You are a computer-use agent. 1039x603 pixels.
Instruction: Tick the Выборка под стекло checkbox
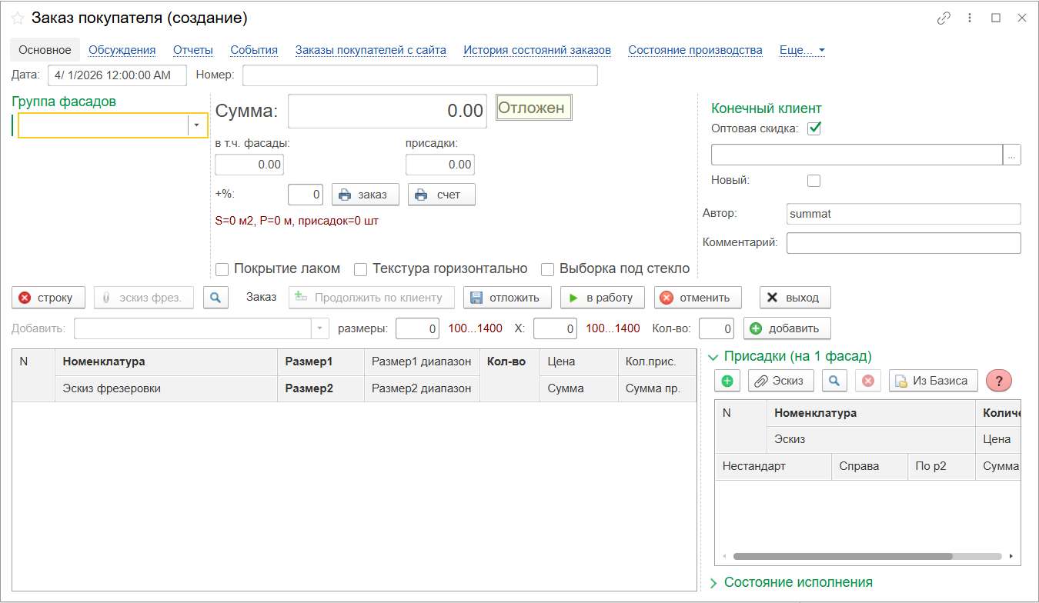tap(548, 269)
